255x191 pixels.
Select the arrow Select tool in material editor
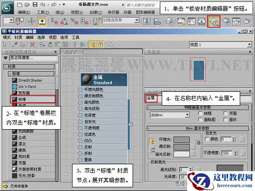5,44
